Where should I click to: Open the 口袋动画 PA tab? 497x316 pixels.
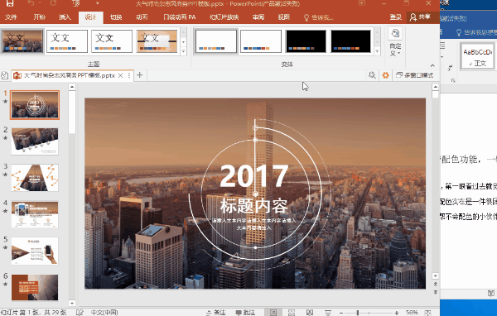[x=180, y=17]
